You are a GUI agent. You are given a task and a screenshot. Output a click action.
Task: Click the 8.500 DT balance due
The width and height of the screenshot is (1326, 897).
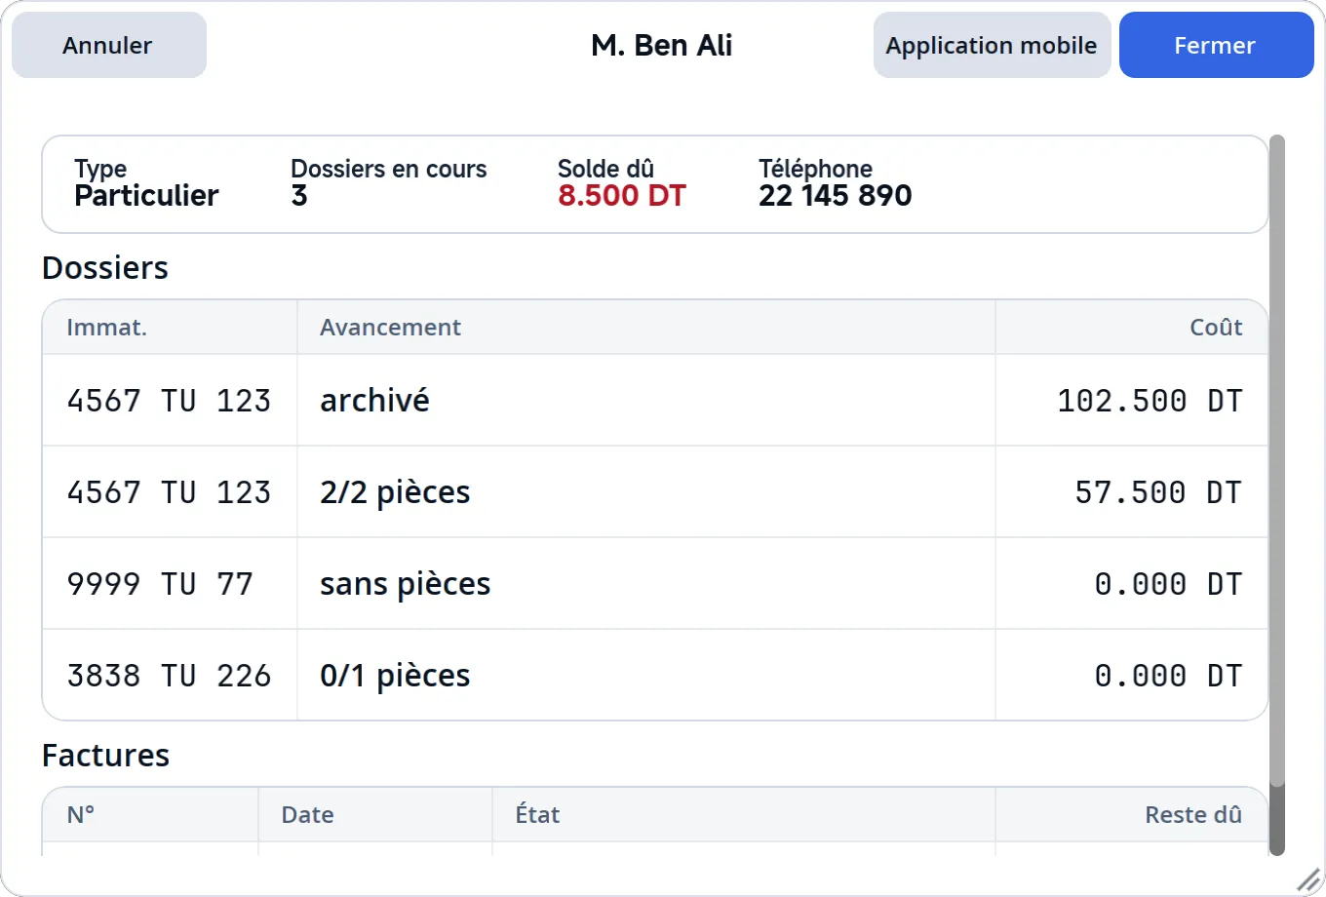[x=622, y=195]
